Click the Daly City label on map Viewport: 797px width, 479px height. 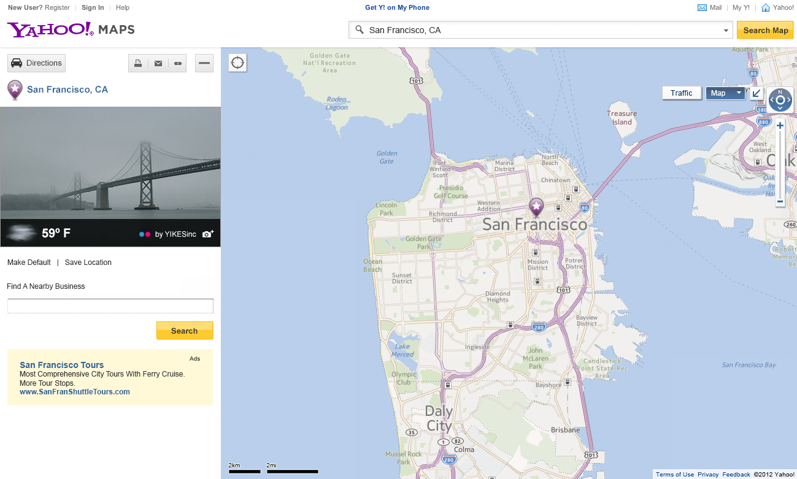tap(439, 418)
